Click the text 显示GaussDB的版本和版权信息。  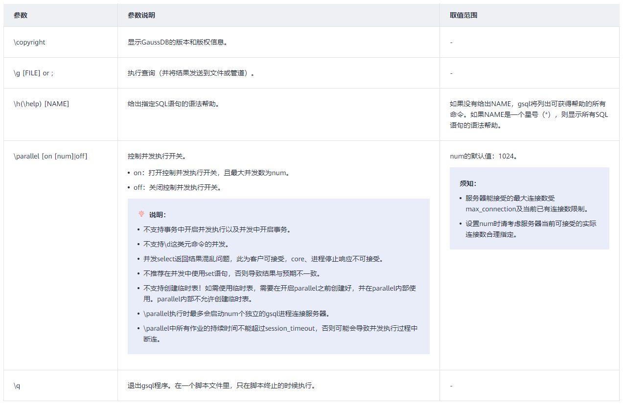click(x=178, y=42)
